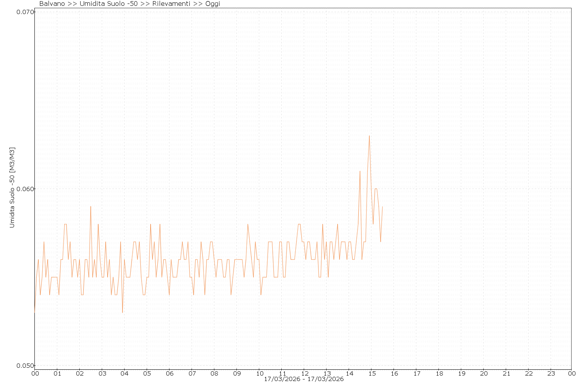Click the hour 01 tick label
The width and height of the screenshot is (579, 383).
tap(57, 373)
